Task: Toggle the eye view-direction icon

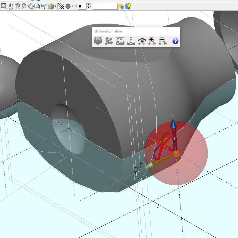Action: coord(142,41)
